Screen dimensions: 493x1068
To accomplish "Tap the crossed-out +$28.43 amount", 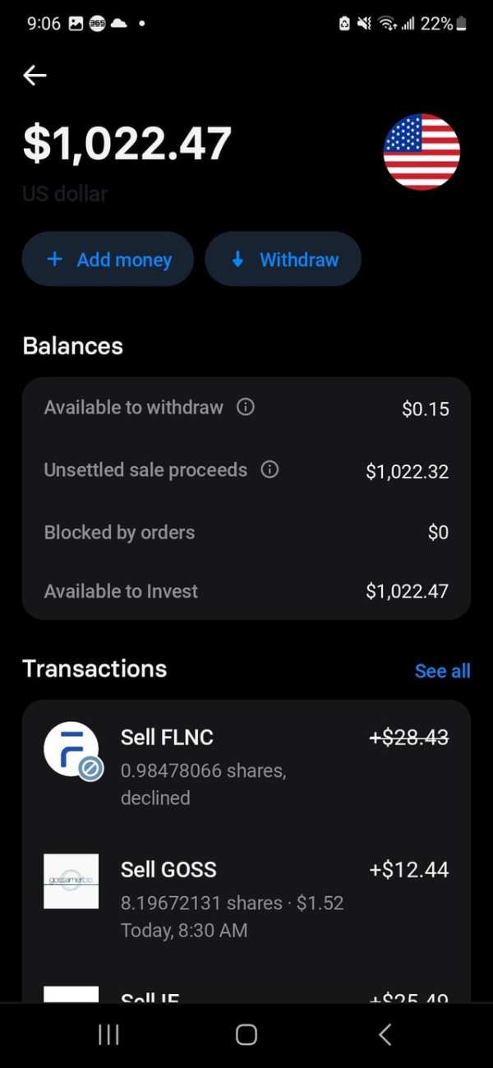I will 409,737.
